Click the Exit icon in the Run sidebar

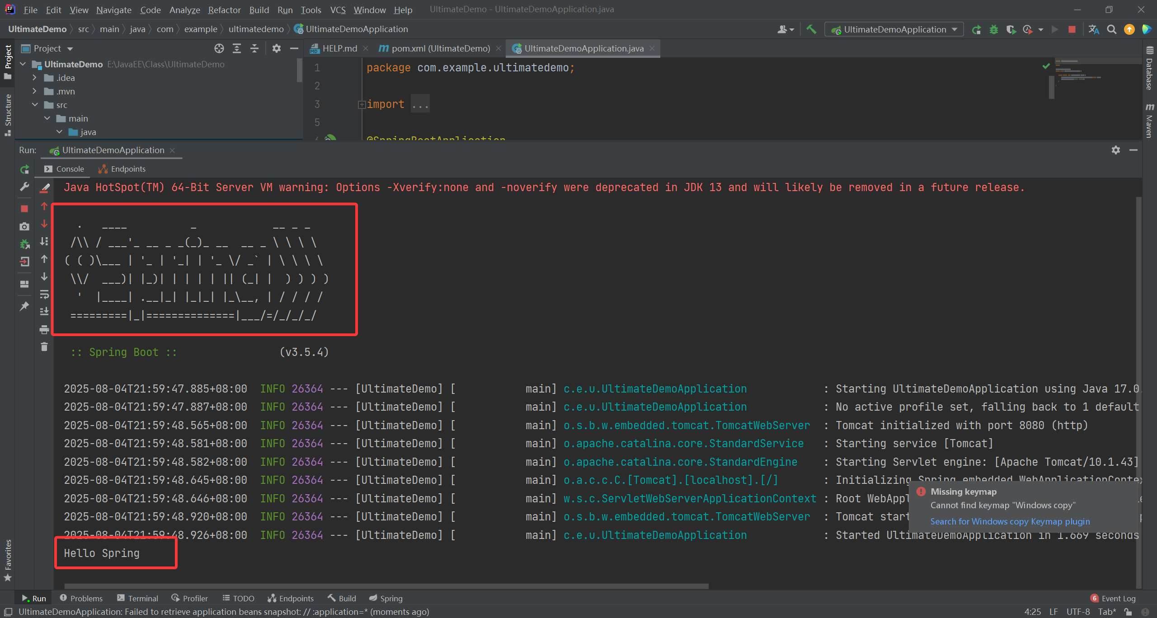(x=24, y=262)
